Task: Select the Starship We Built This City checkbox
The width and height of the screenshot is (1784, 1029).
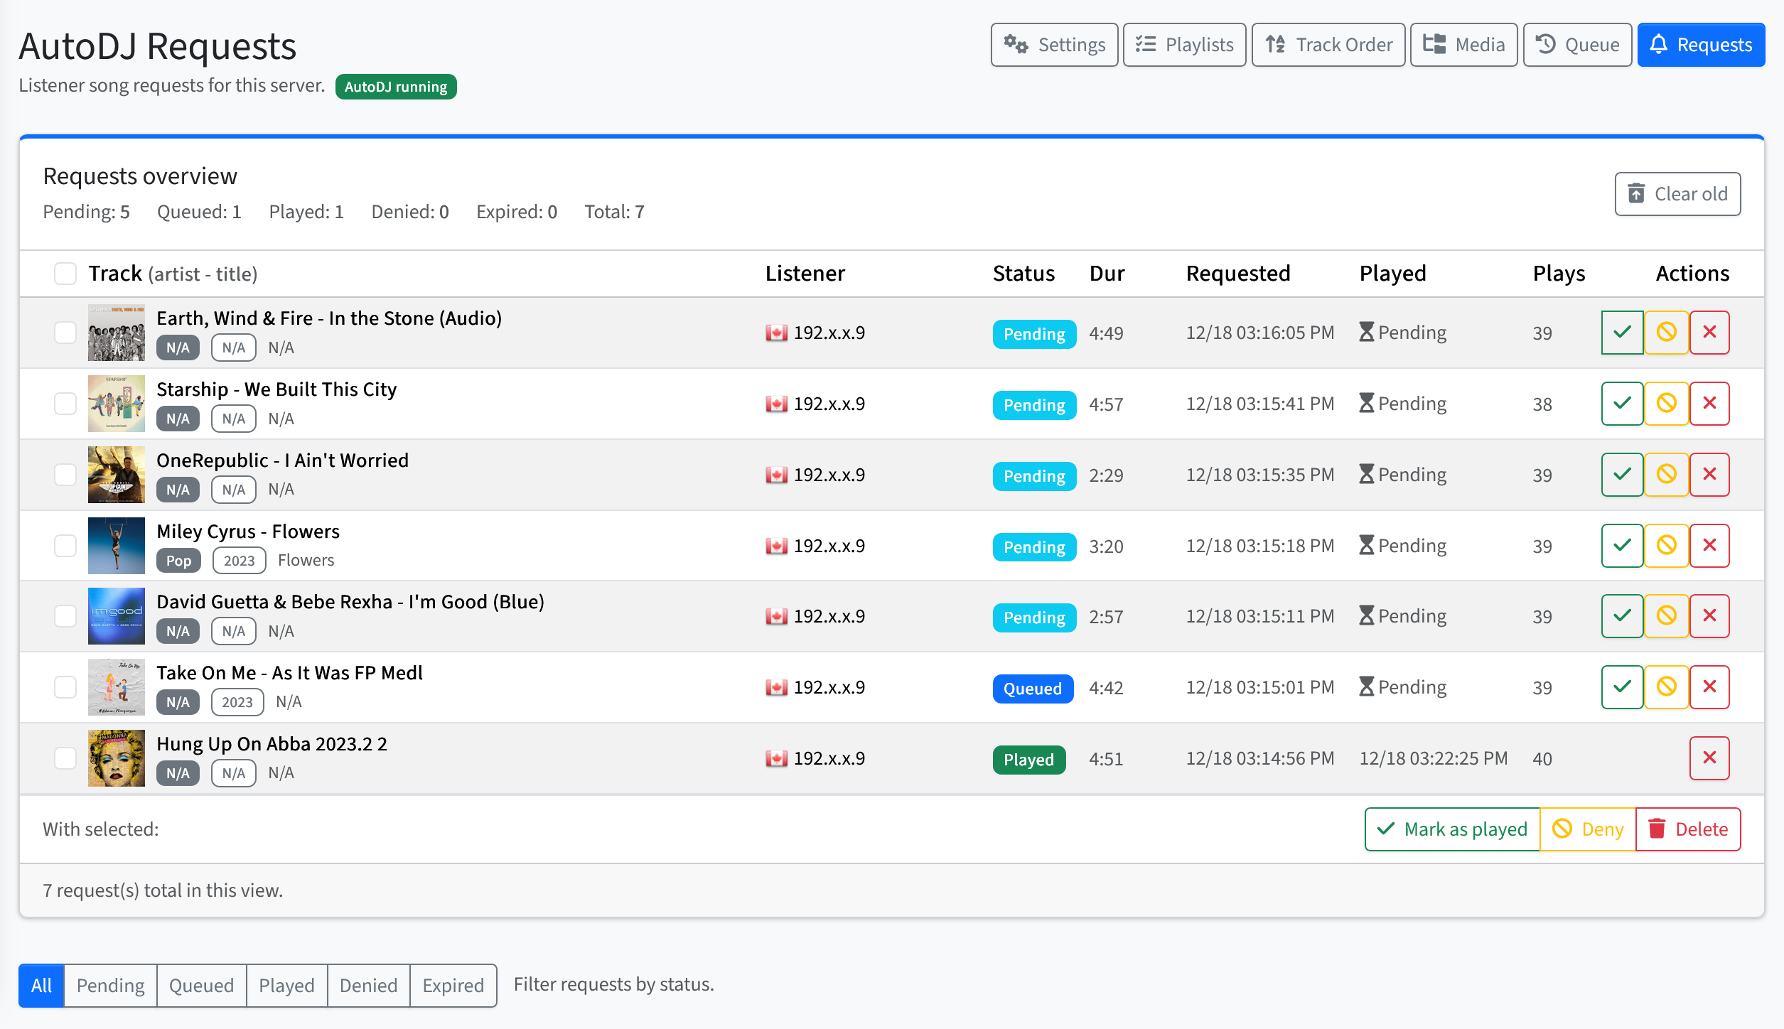Action: [x=65, y=404]
